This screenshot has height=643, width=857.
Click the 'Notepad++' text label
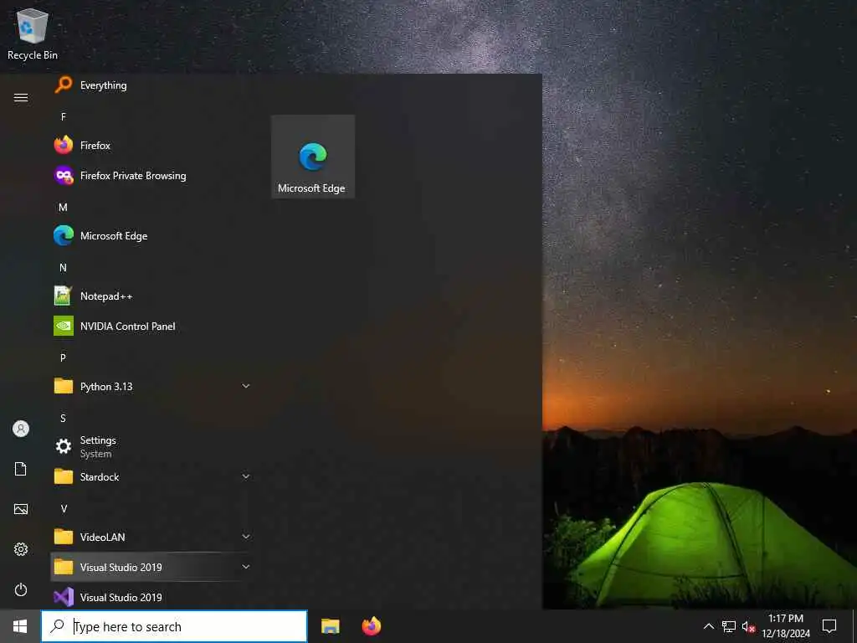106,296
